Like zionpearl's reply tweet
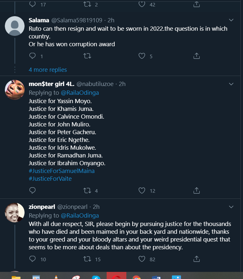This screenshot has width=243, height=279. coord(142,259)
